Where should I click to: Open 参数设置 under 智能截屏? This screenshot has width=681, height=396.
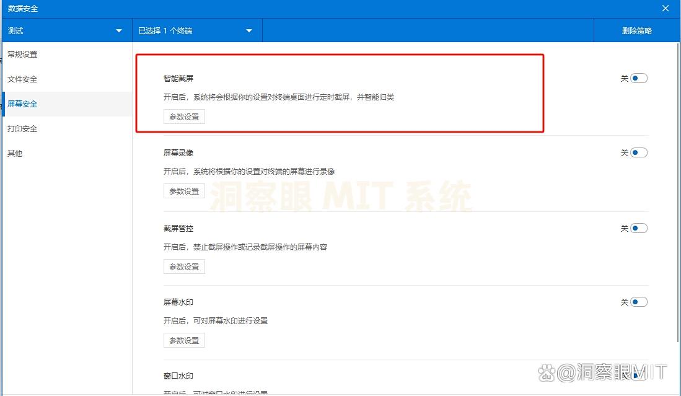tap(184, 117)
